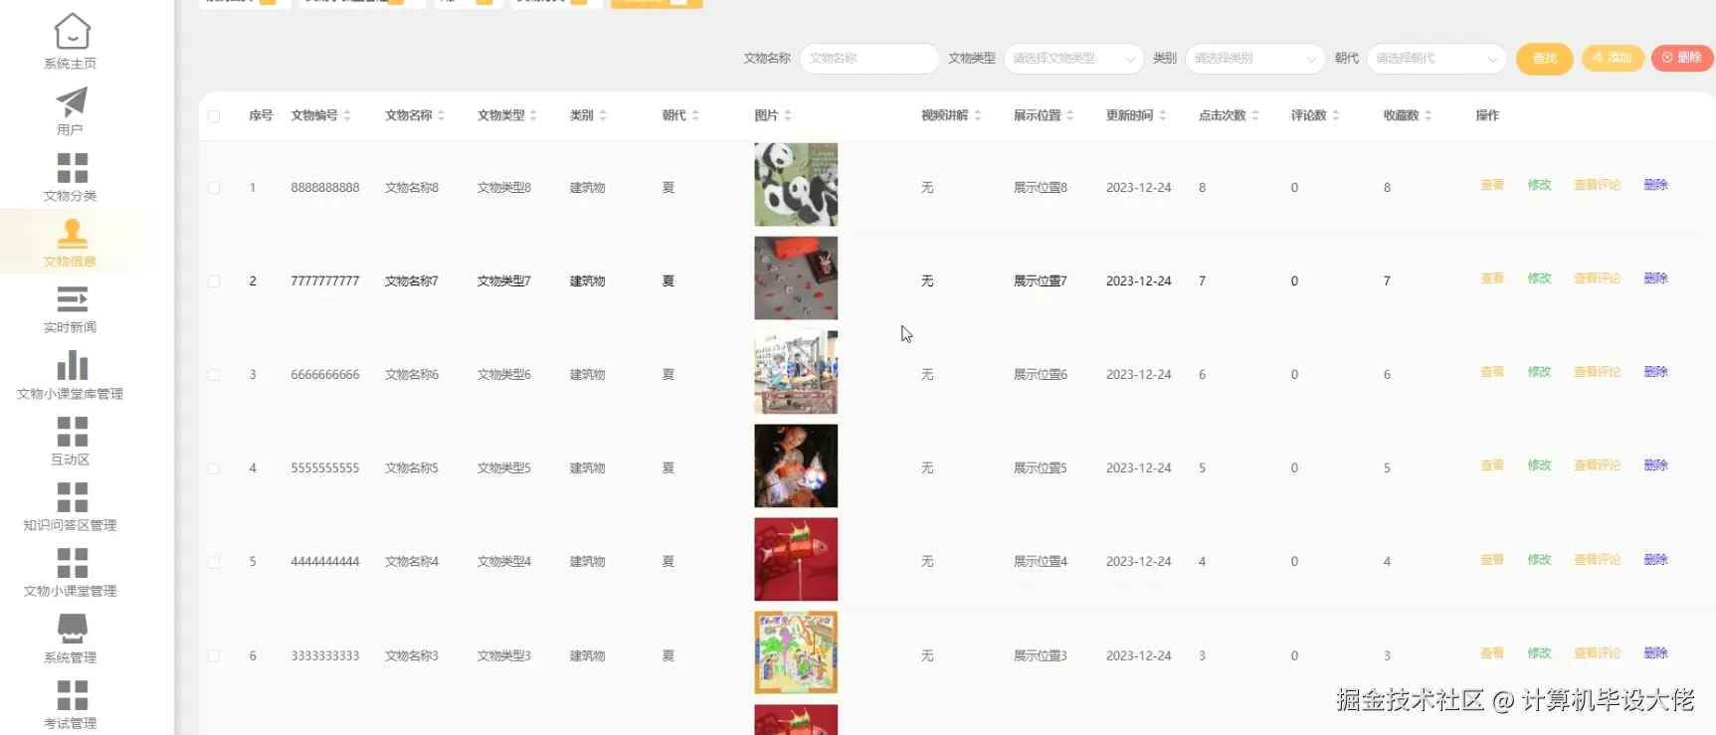Open the 文物类型 filter dropdown
Image resolution: width=1716 pixels, height=735 pixels.
point(1073,59)
